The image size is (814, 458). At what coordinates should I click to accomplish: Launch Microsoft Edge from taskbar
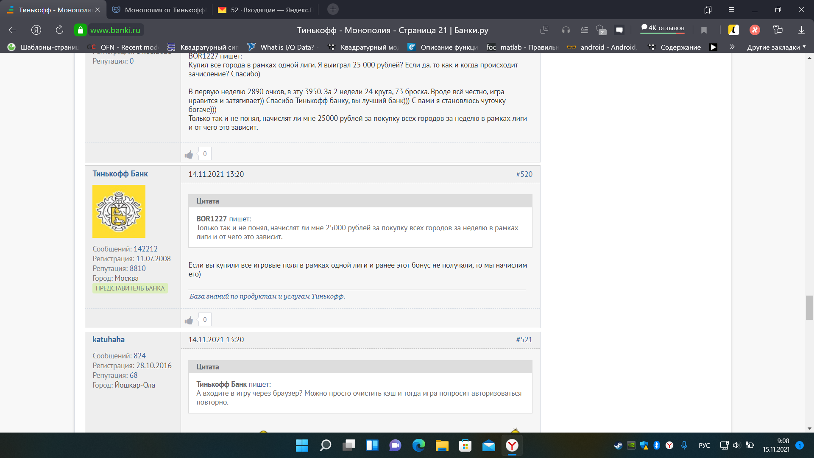coord(418,445)
